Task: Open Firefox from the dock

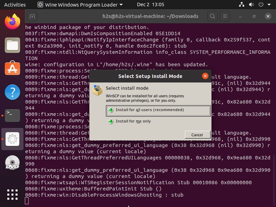Action: 12,22
